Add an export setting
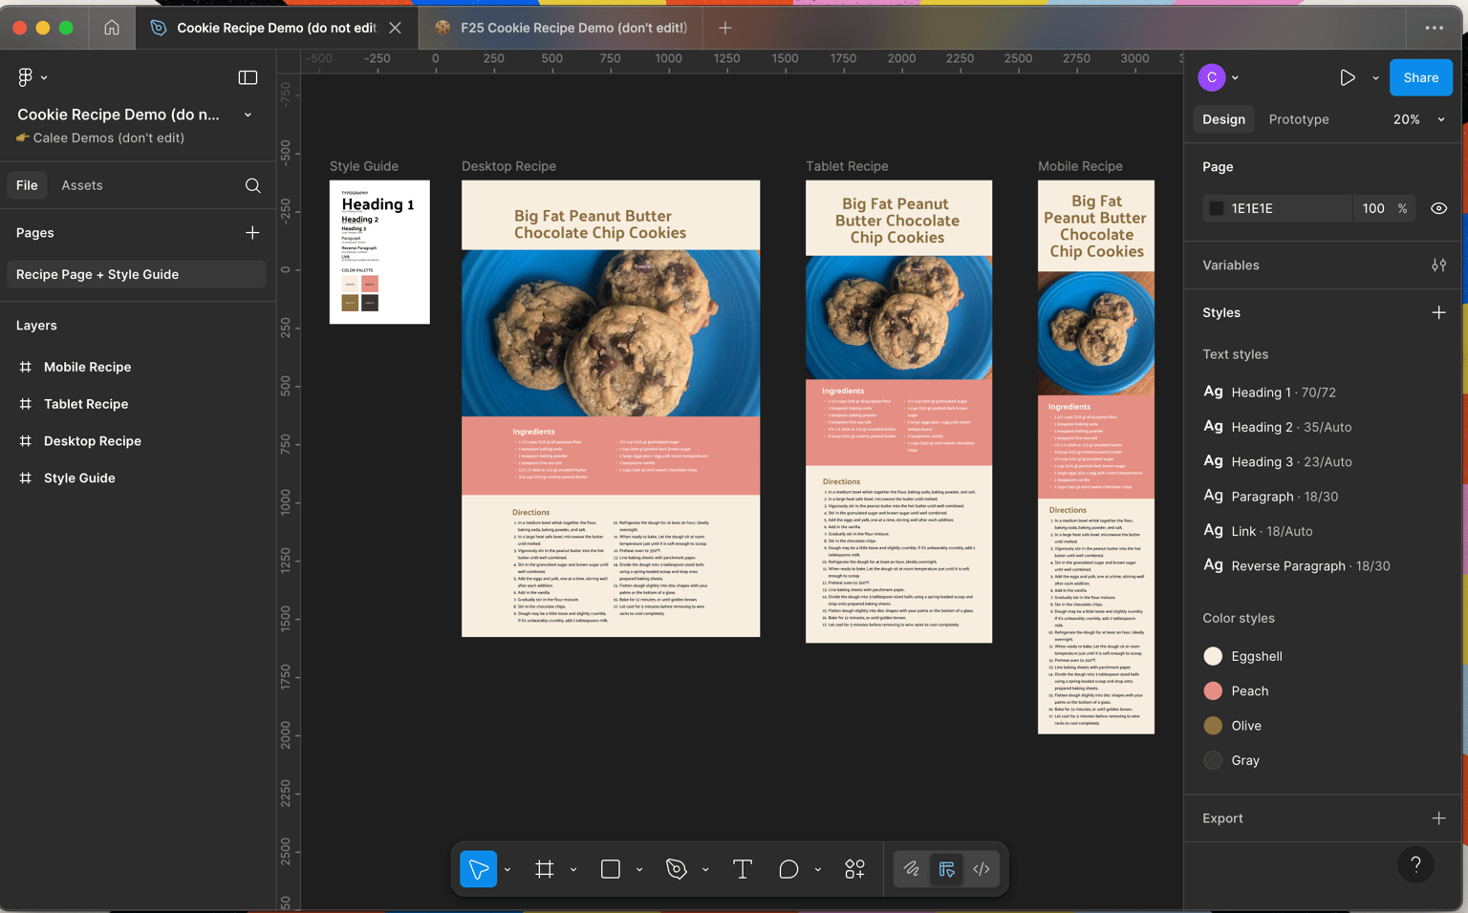 [x=1438, y=818]
